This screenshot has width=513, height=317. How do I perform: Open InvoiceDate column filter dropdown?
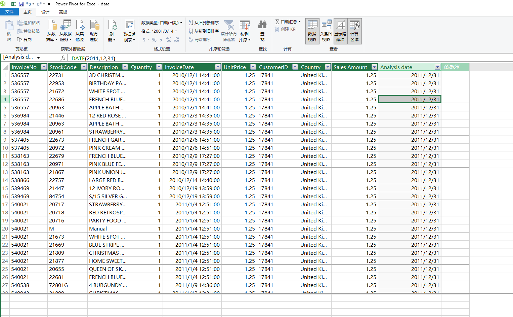[x=218, y=67]
